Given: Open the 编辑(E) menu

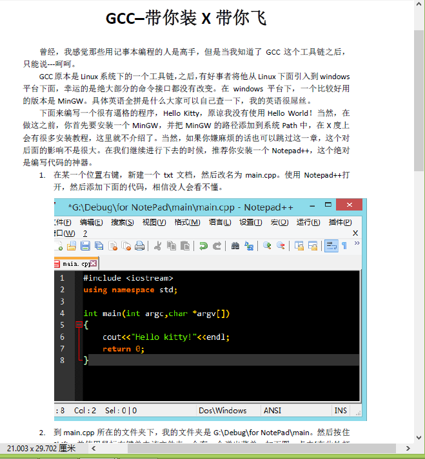Looking at the screenshot, I should click(x=91, y=223).
